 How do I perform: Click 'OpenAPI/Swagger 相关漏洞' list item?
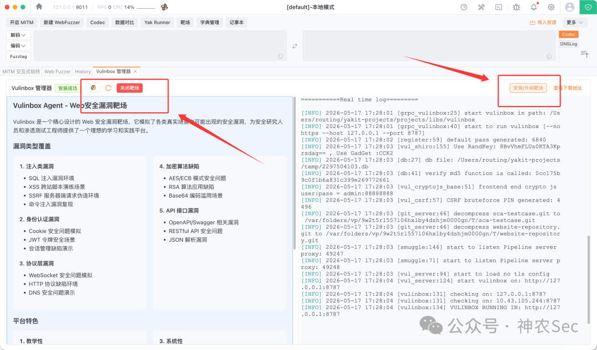coord(203,222)
